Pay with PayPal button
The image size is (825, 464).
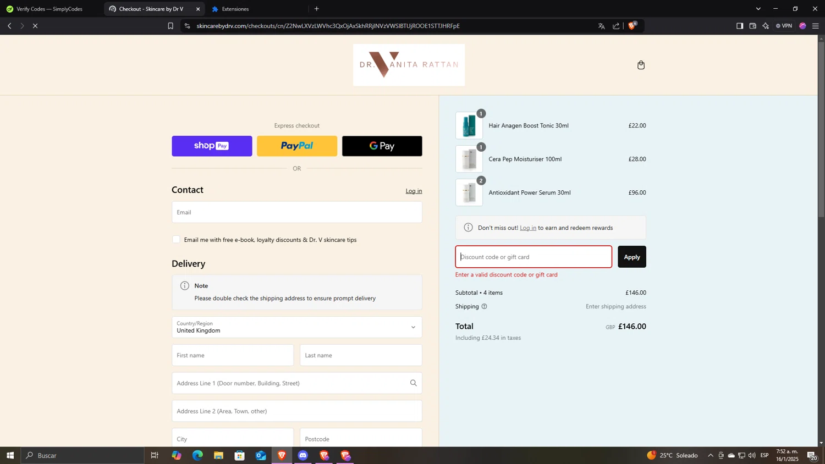297,146
